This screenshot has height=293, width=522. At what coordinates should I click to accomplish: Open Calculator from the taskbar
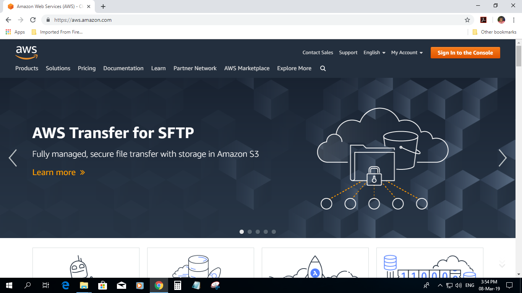coord(177,285)
